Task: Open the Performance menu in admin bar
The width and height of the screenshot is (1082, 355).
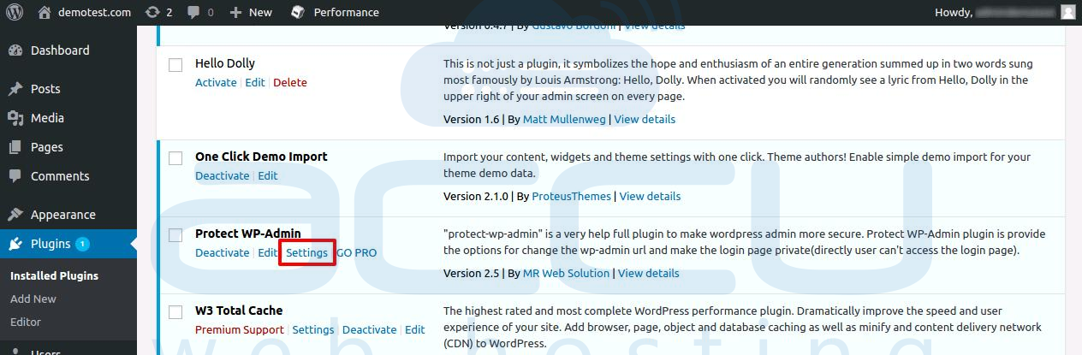Action: [335, 12]
